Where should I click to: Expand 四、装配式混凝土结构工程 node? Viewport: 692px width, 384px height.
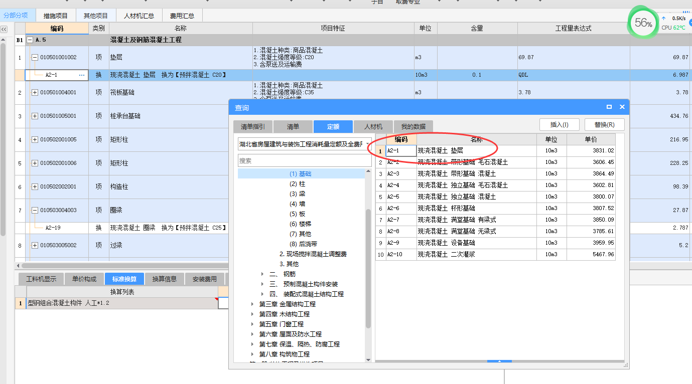pyautogui.click(x=262, y=294)
